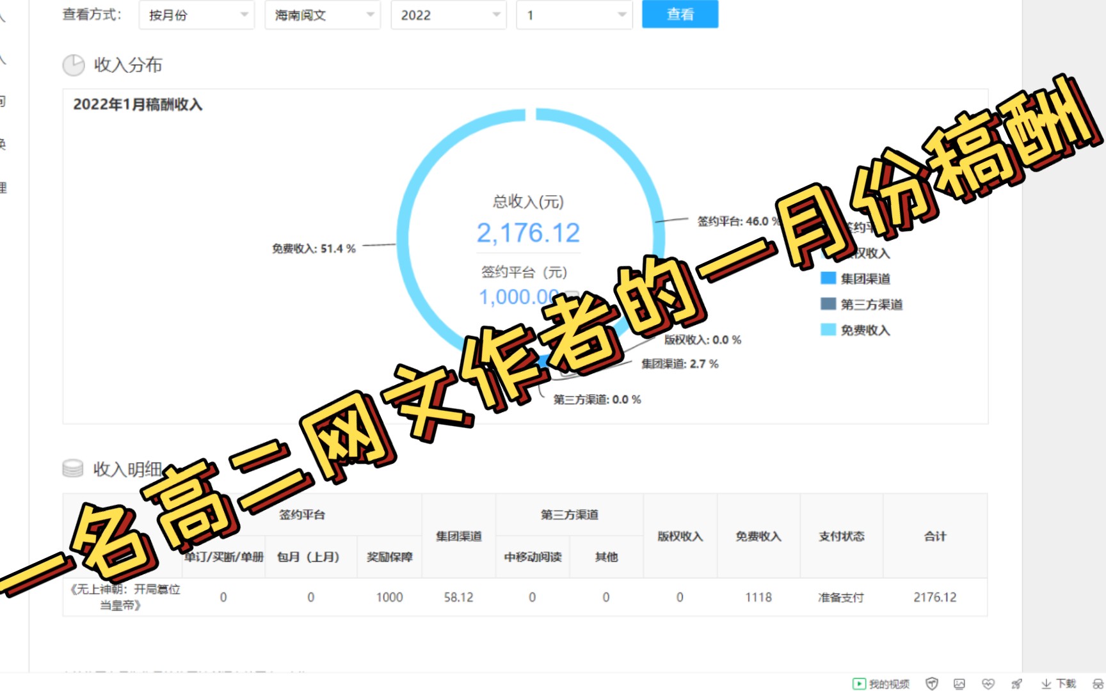The image size is (1106, 691).
Task: Click the 签约平台: 46.0 % chart label
Action: (738, 221)
